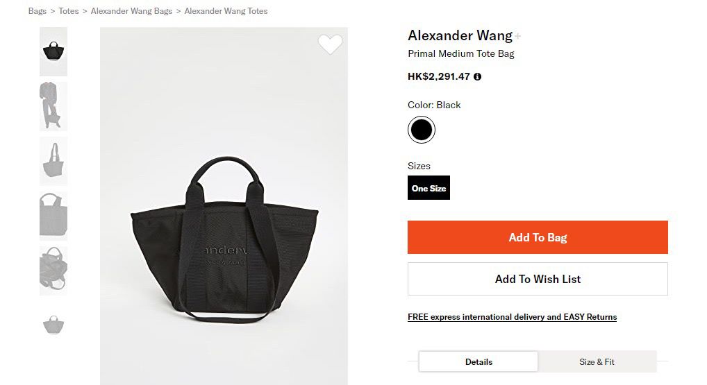The width and height of the screenshot is (707, 385).
Task: Select the last small bag thumbnail
Action: tap(53, 325)
